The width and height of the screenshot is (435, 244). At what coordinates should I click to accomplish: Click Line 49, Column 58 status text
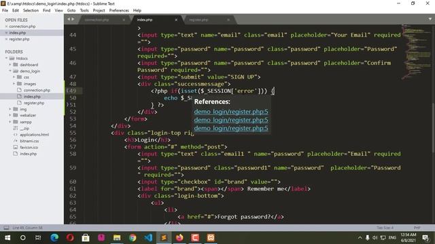27,228
